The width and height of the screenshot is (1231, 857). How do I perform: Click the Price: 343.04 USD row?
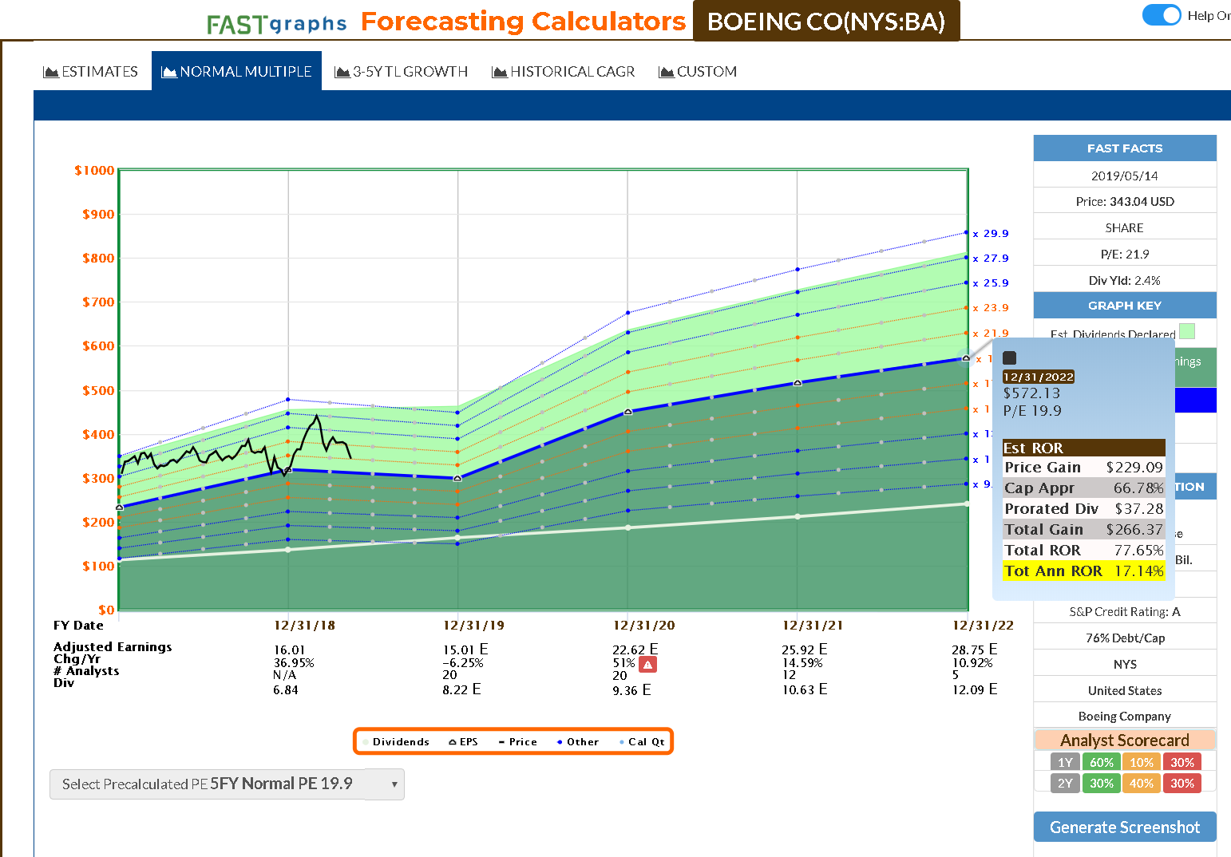[x=1125, y=202]
